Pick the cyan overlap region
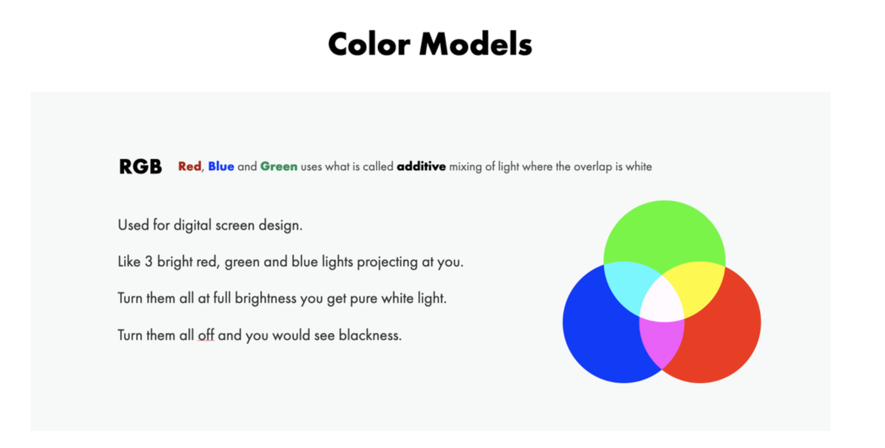885x448 pixels. [627, 286]
